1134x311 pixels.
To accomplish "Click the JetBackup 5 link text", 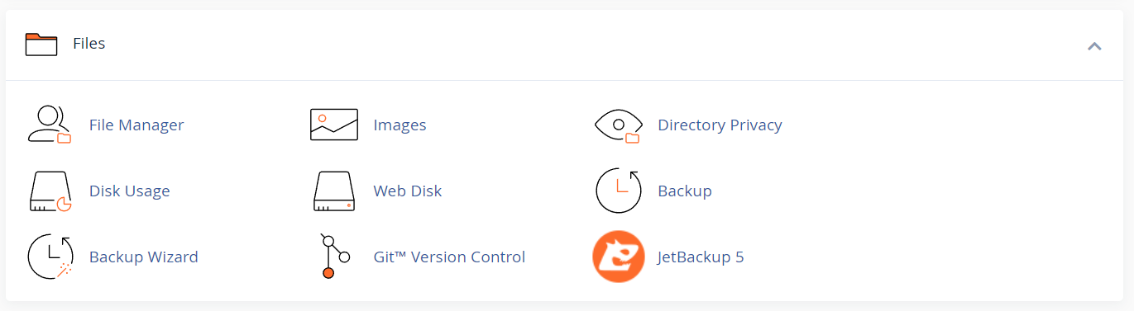I will (701, 257).
